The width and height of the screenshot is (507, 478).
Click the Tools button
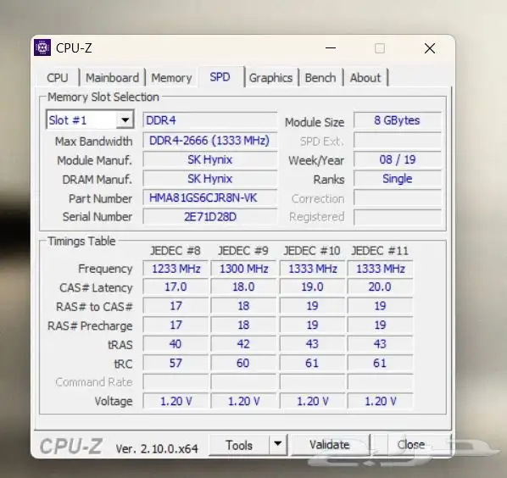[239, 445]
